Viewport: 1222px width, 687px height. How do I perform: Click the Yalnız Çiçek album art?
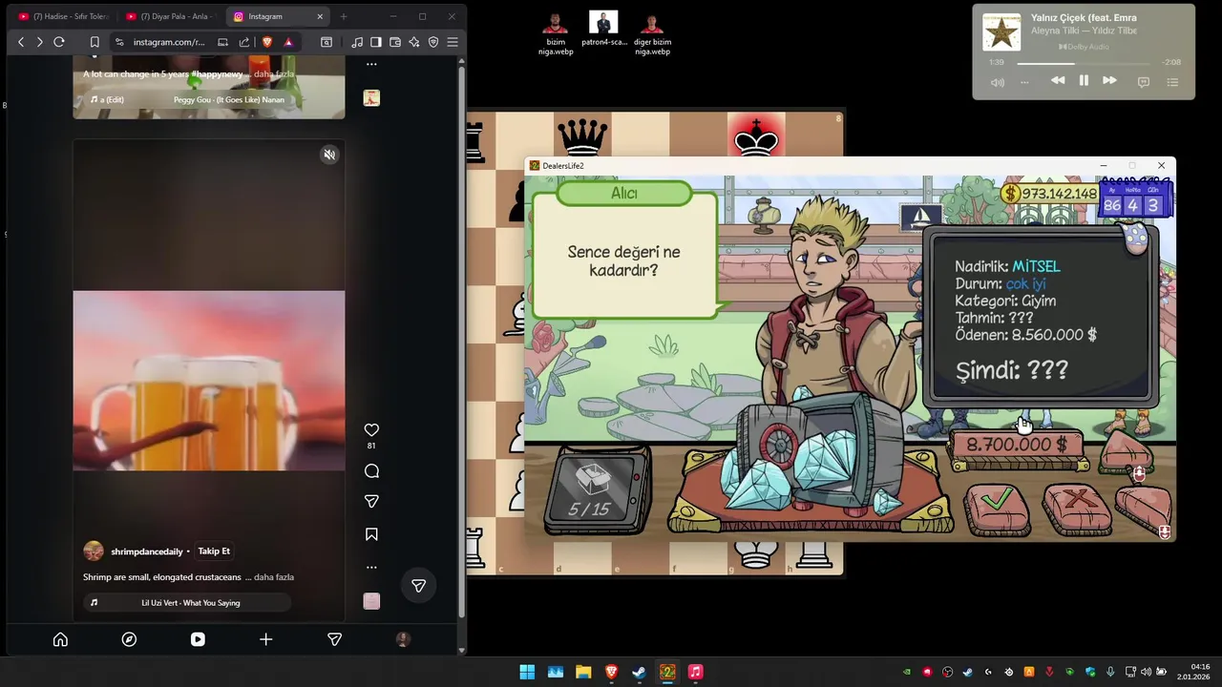click(x=1001, y=31)
